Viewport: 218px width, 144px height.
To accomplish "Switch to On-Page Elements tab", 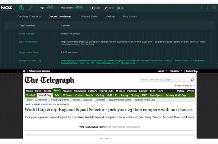I will pos(29,17).
